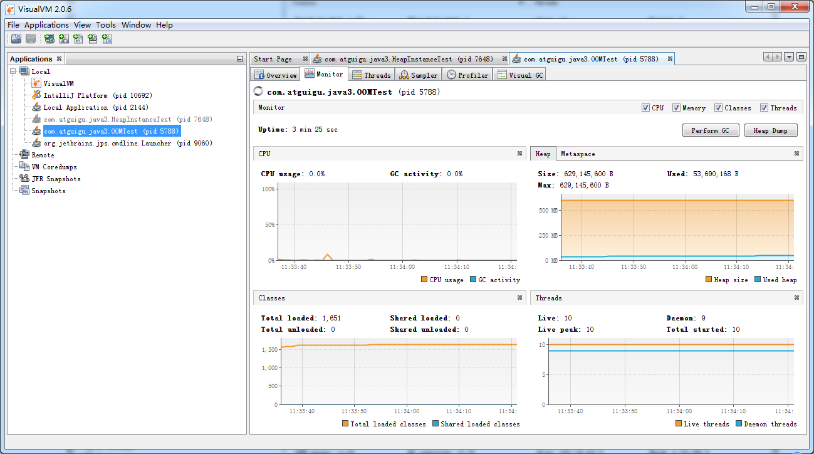Select the Heap chart tab
Screen dimensions: 814x454
point(543,154)
